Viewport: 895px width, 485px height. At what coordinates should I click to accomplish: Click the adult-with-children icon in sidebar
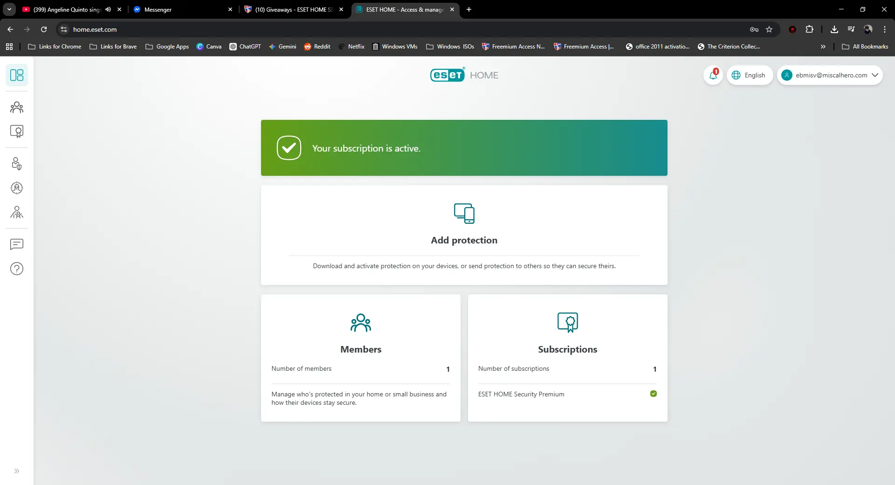pos(17,213)
